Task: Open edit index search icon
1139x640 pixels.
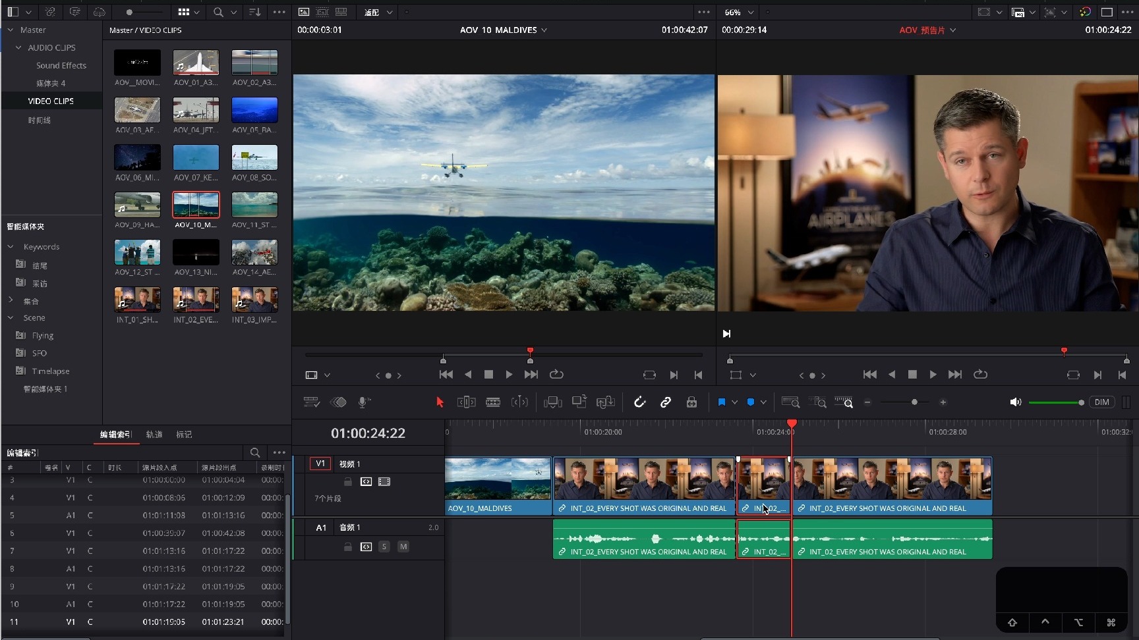Action: [254, 452]
